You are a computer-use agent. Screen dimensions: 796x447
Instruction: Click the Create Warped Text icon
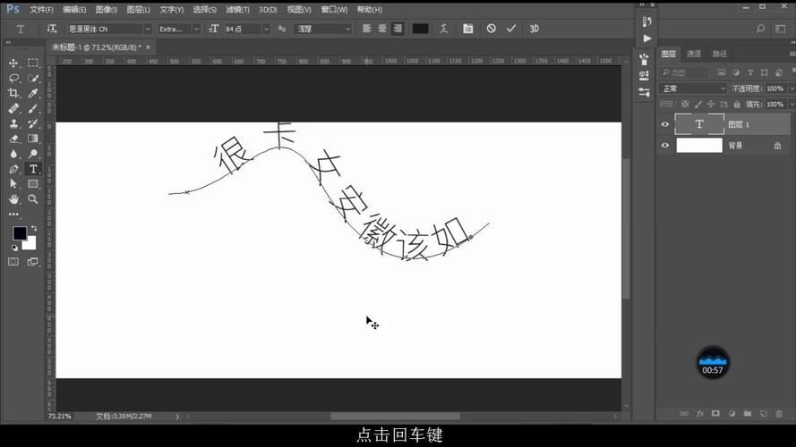click(443, 29)
